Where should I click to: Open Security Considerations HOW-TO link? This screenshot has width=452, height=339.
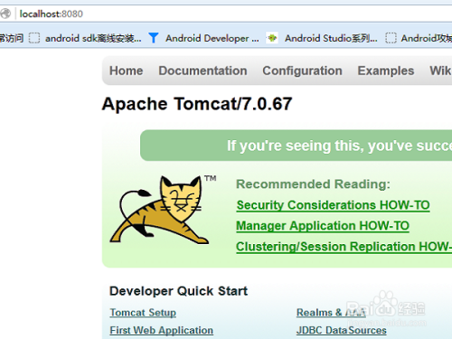click(333, 205)
